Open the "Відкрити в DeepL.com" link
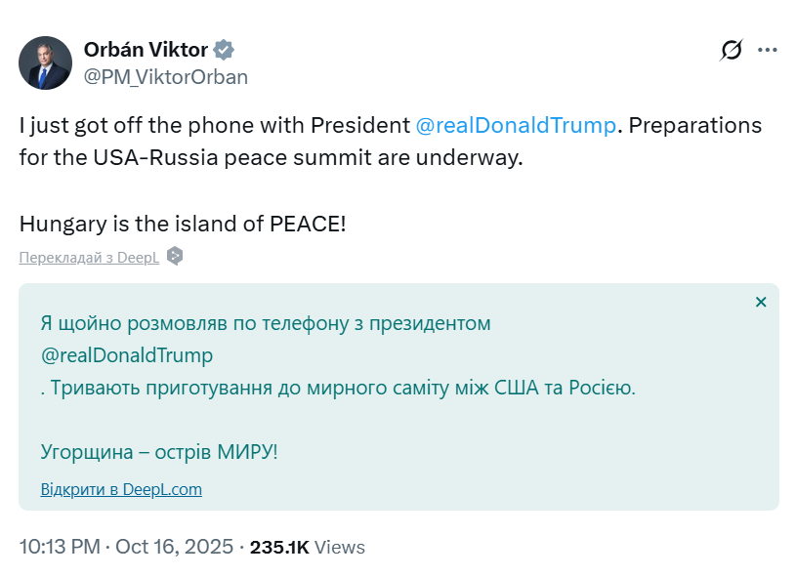Viewport: 796px width, 577px height. (x=122, y=488)
